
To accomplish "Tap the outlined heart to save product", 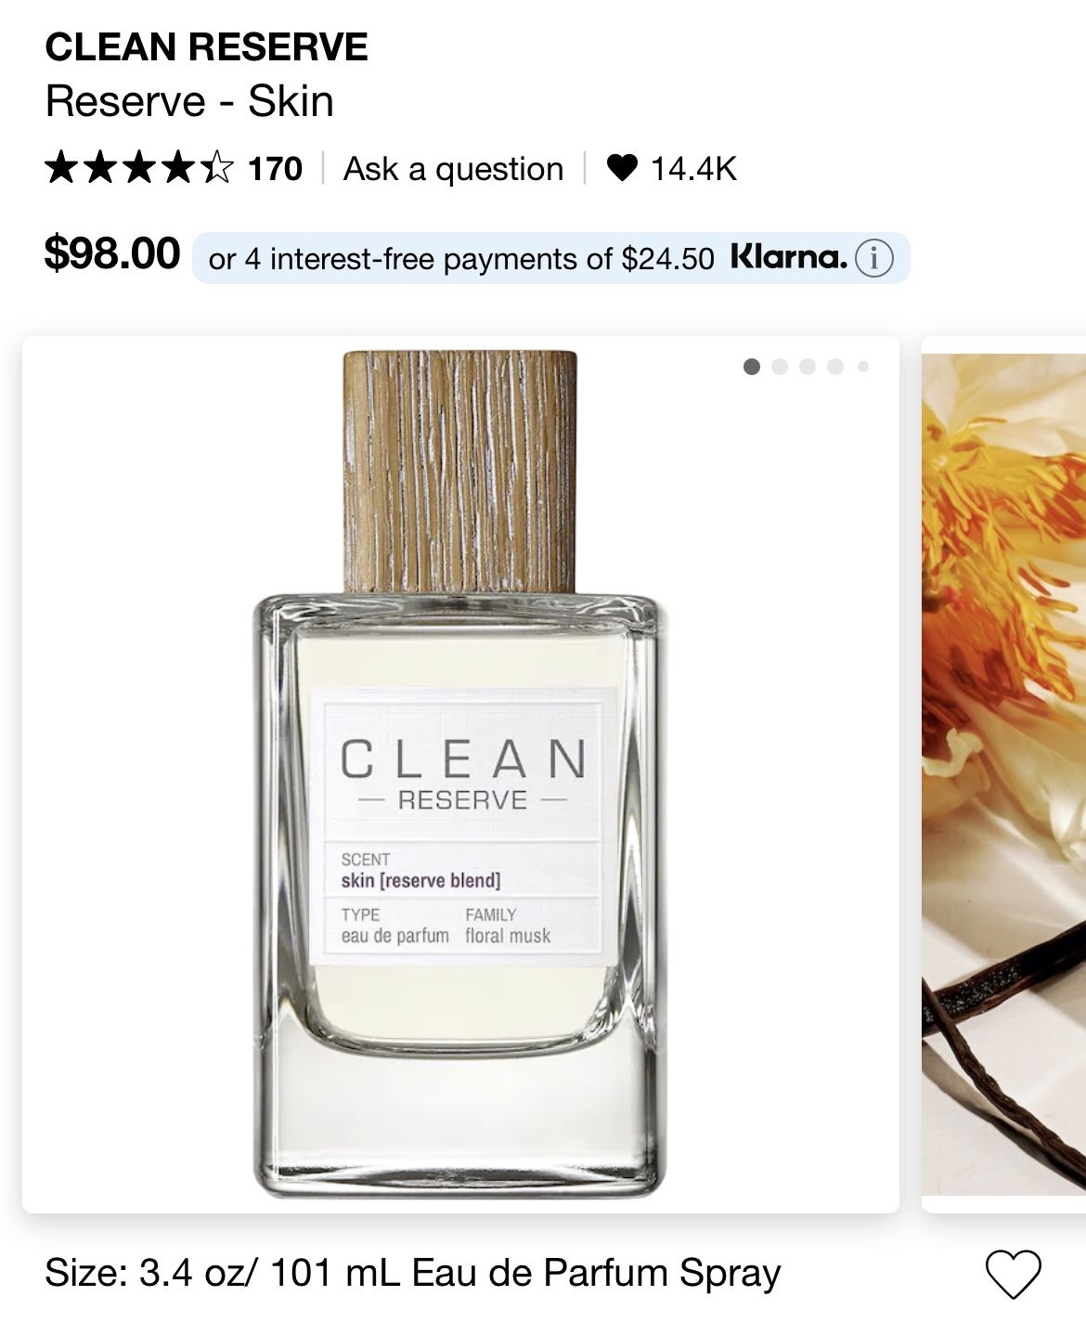I will tap(1014, 1274).
